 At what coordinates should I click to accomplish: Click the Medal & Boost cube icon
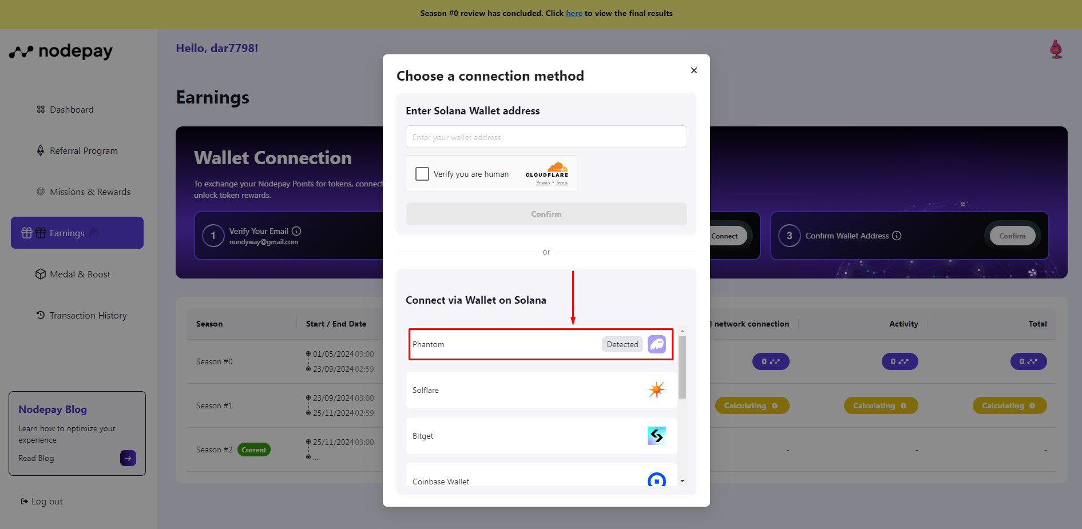pos(41,274)
